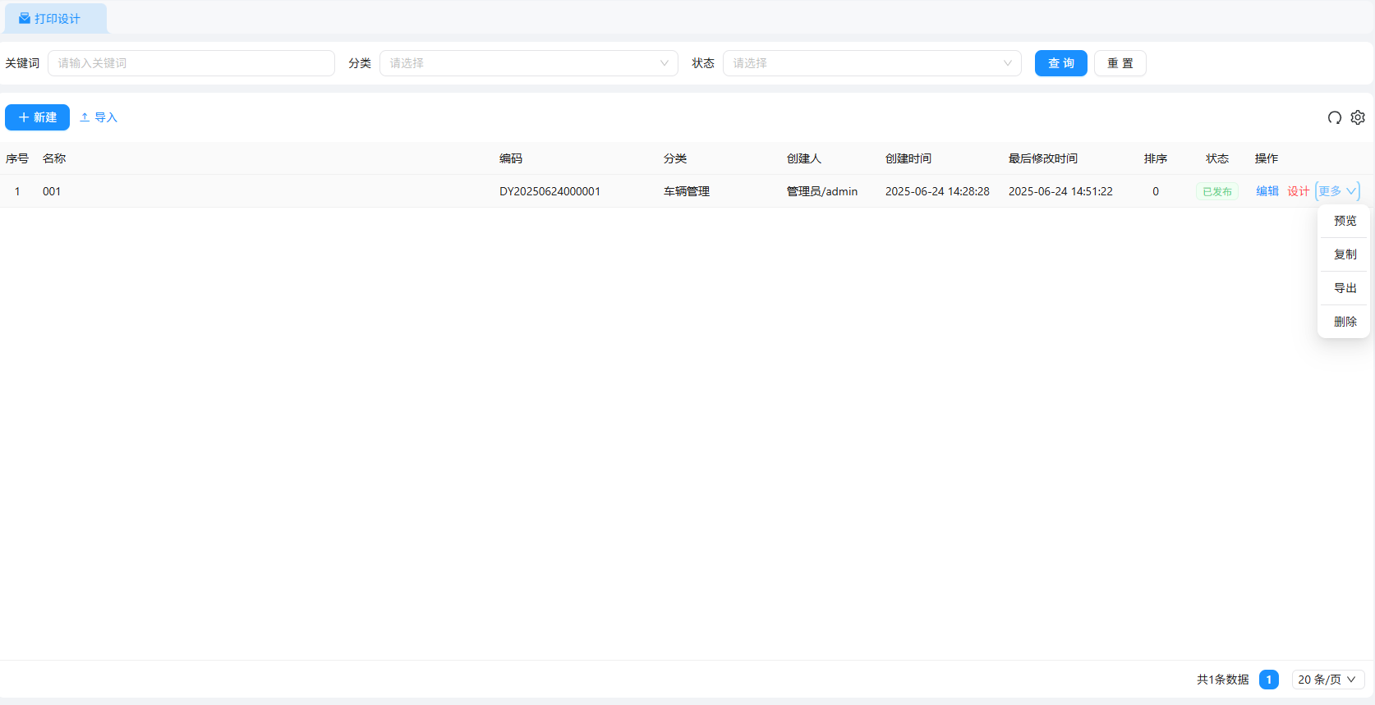This screenshot has width=1375, height=705.
Task: Click 编辑 link for row 001
Action: 1267,191
